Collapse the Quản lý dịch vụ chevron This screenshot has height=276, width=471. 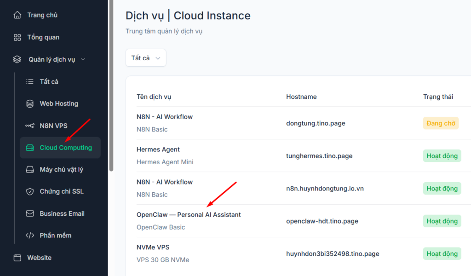(x=83, y=59)
